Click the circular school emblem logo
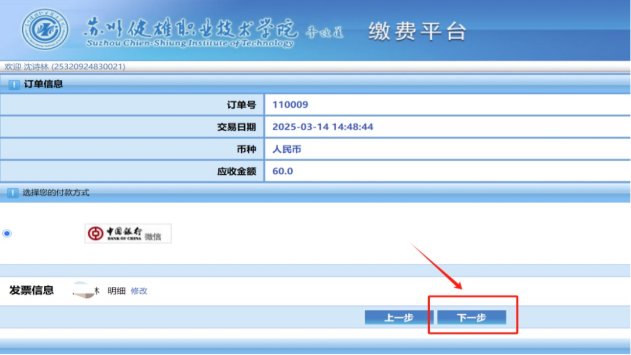This screenshot has width=631, height=355. coord(45,29)
